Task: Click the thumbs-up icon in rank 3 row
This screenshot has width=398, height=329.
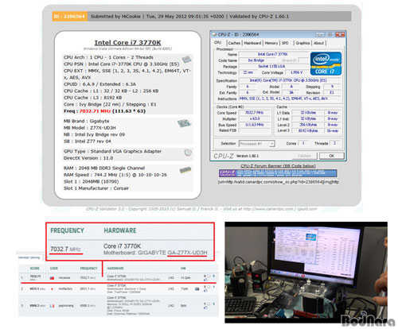Action: click(x=205, y=308)
